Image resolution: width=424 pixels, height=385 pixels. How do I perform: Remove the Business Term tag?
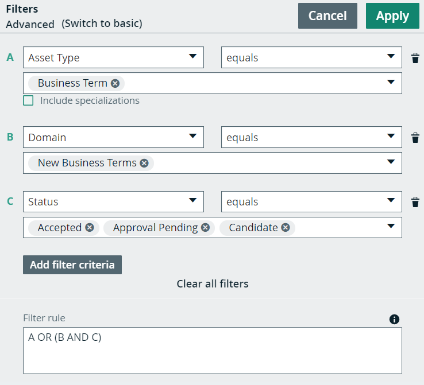tap(115, 83)
